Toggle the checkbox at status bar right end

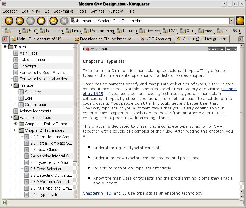(242, 202)
